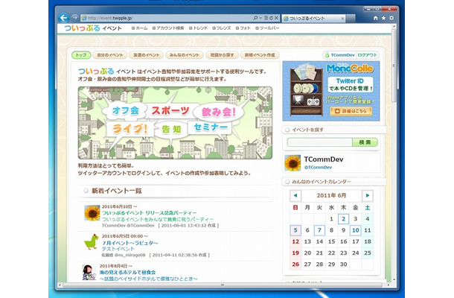Click the horizontal scrollbar right arrow
Viewport: 454px width, 298px height.
(x=389, y=285)
